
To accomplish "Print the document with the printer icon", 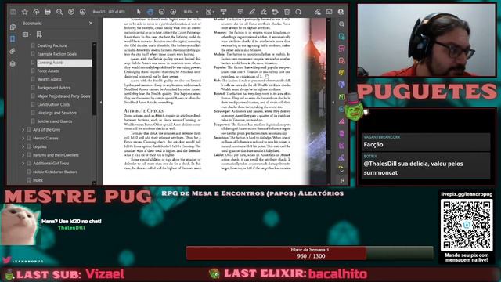I will pos(48,12).
